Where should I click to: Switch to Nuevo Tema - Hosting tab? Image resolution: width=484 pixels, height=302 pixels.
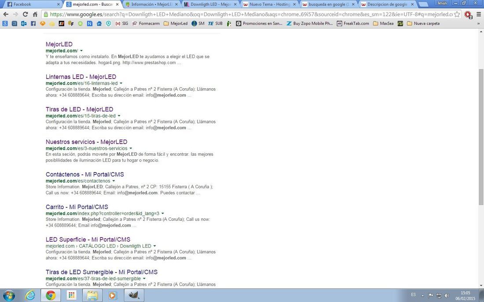click(x=269, y=4)
